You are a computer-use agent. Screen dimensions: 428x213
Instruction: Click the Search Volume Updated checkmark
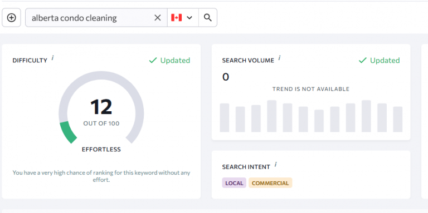click(x=362, y=60)
